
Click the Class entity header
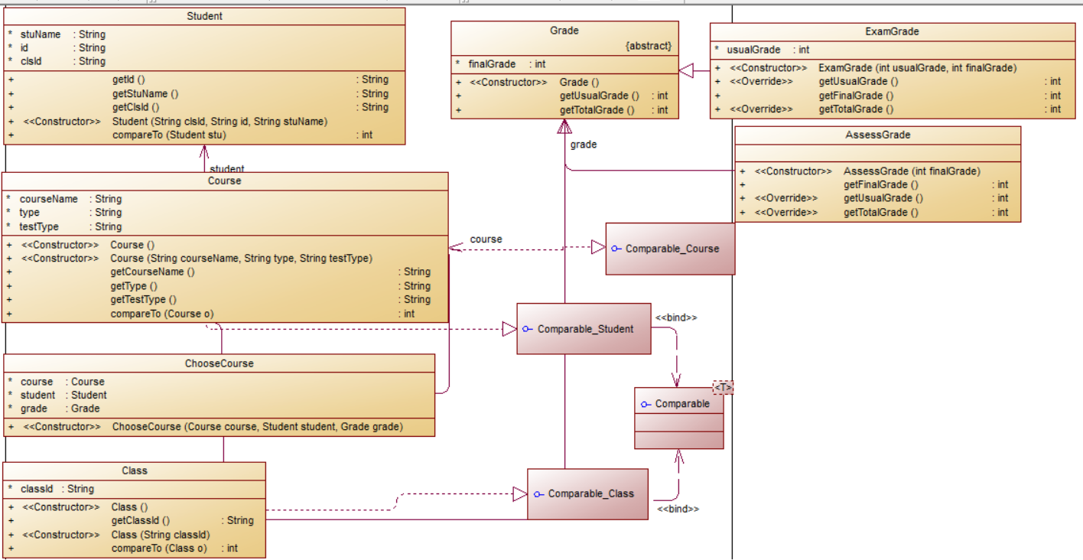(x=135, y=470)
